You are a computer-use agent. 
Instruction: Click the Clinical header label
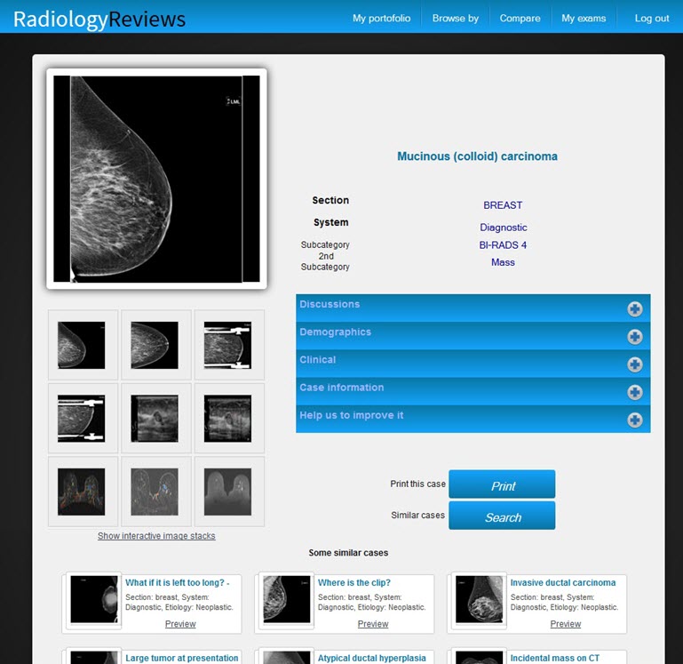(x=318, y=360)
